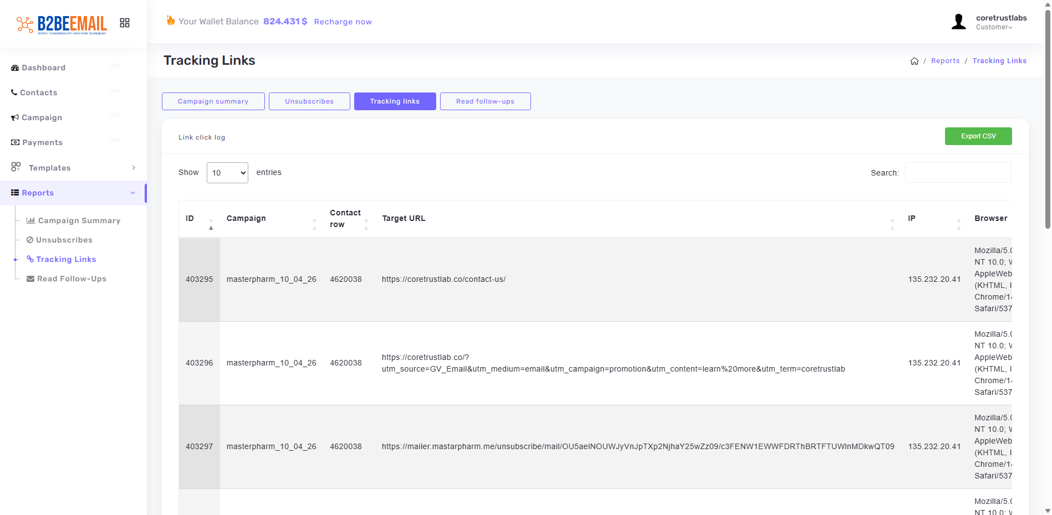The height and width of the screenshot is (515, 1052).
Task: Click the Export CSV button
Action: tap(978, 136)
